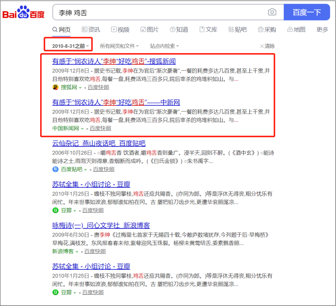This screenshot has width=336, height=306.
Task: Focus the search box containing 李绅 鸡舌
Action: click(168, 12)
